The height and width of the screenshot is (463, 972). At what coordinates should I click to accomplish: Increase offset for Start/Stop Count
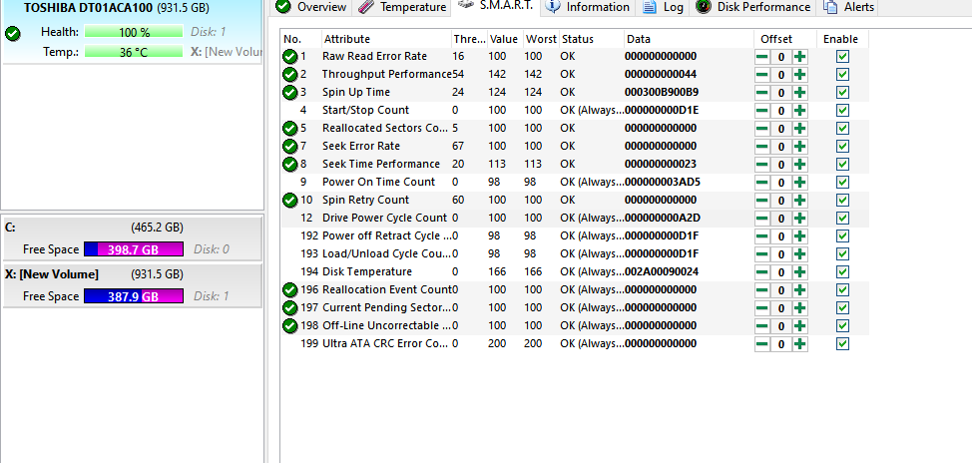pos(800,111)
